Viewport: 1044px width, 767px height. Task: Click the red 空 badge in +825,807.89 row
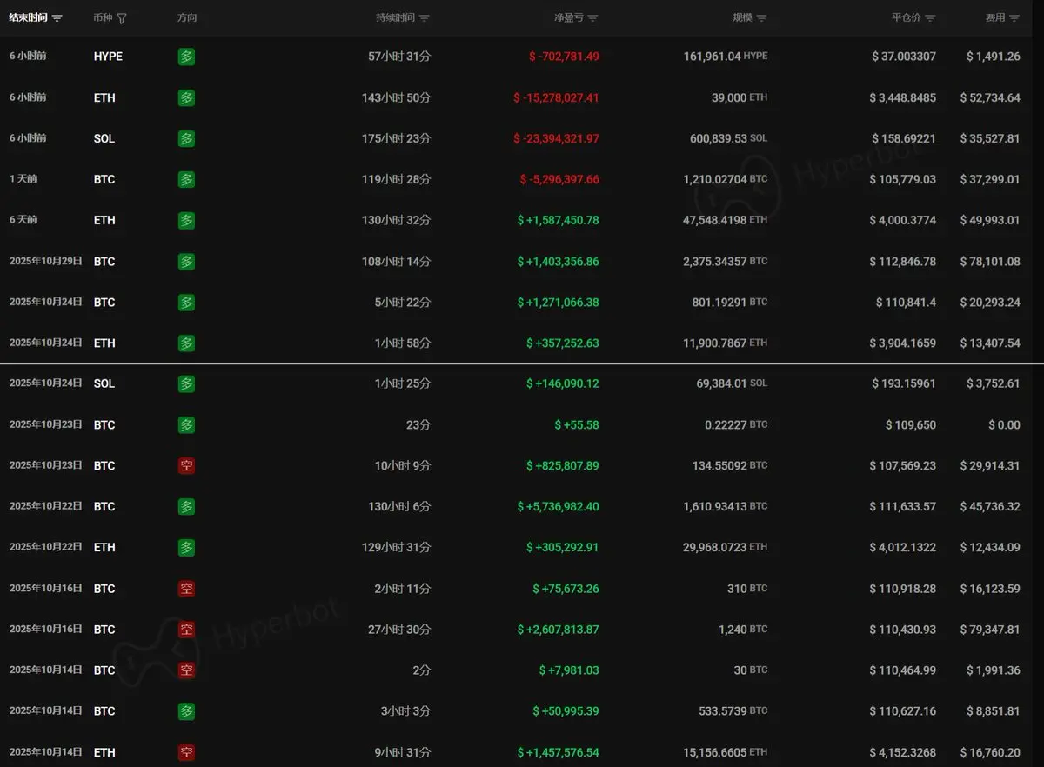pos(186,466)
